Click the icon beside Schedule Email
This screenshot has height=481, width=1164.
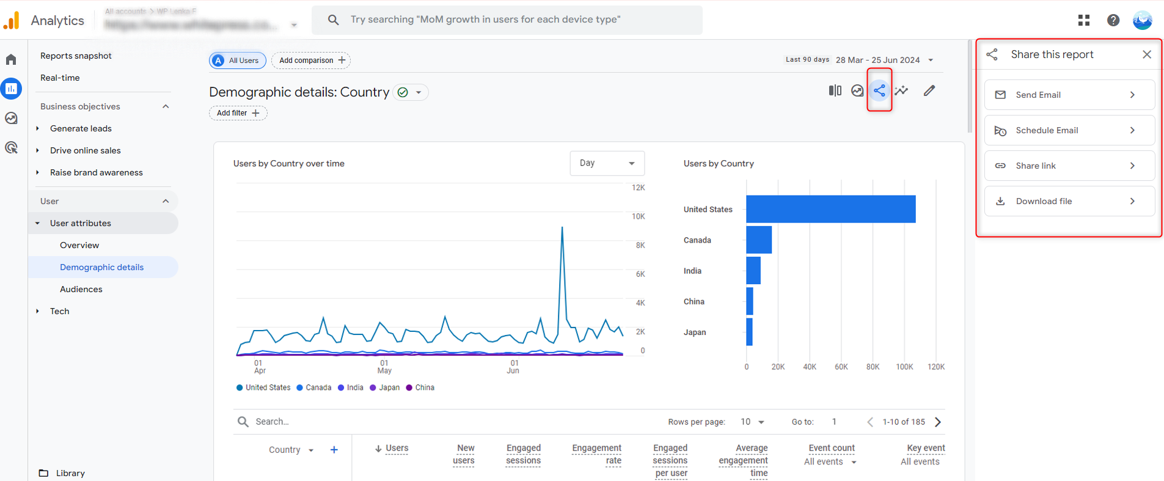[1000, 130]
